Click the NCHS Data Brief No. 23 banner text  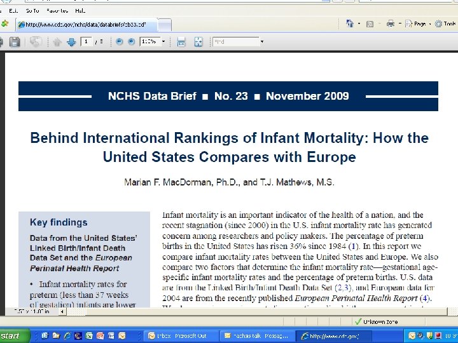click(228, 96)
